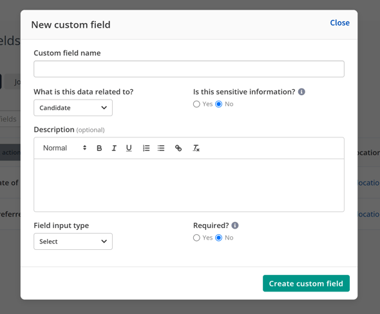Focus the Custom field name input
The width and height of the screenshot is (380, 314).
(x=189, y=69)
